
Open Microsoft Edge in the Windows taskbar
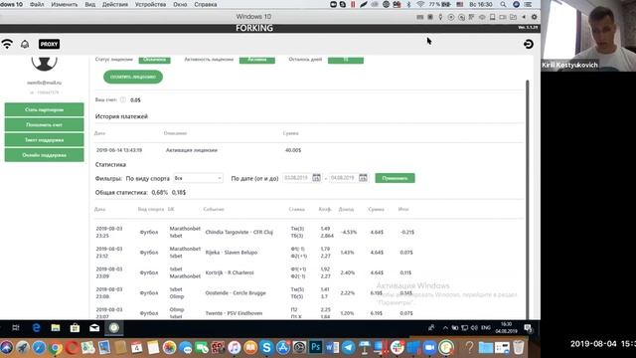pyautogui.click(x=36, y=327)
